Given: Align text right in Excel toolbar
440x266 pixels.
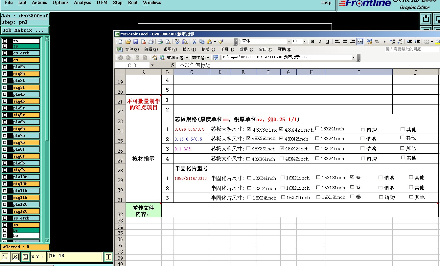Looking at the screenshot, I should (x=353, y=42).
